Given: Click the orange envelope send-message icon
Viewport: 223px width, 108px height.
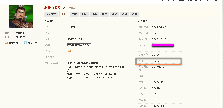Looking at the screenshot, I should point(6,43).
